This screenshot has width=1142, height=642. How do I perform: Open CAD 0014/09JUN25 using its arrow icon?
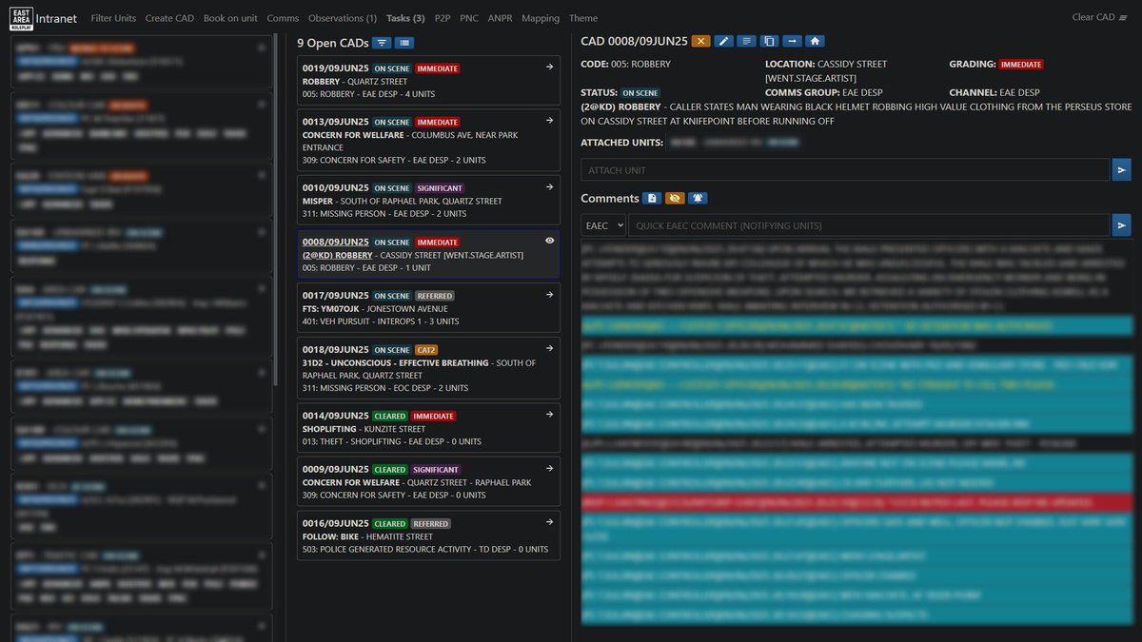[x=549, y=416]
